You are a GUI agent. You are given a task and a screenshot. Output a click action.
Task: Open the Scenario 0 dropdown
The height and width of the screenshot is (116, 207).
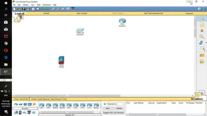point(116,104)
